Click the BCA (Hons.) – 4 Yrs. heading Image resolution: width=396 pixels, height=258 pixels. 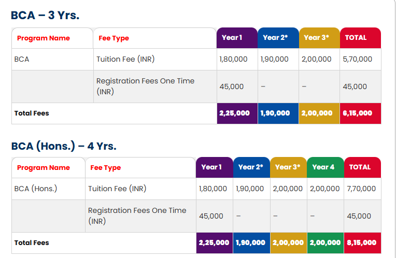pos(64,146)
